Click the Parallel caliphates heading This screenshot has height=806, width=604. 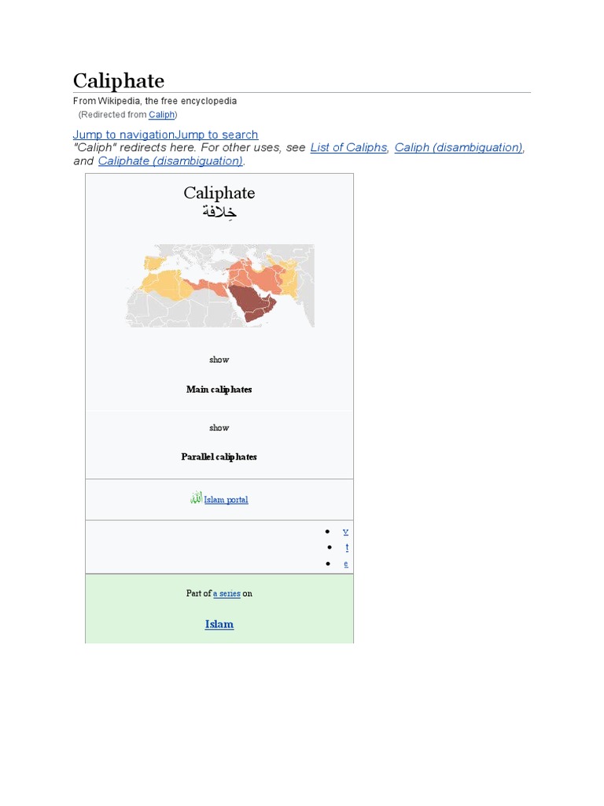point(219,457)
